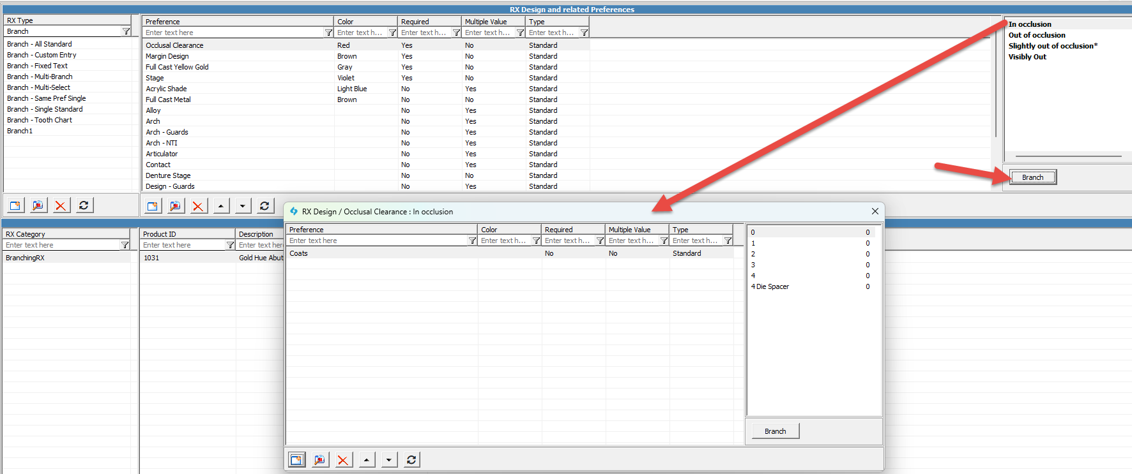Image resolution: width=1132 pixels, height=474 pixels.
Task: Select 'Out of occlusion' value
Action: click(x=1037, y=35)
